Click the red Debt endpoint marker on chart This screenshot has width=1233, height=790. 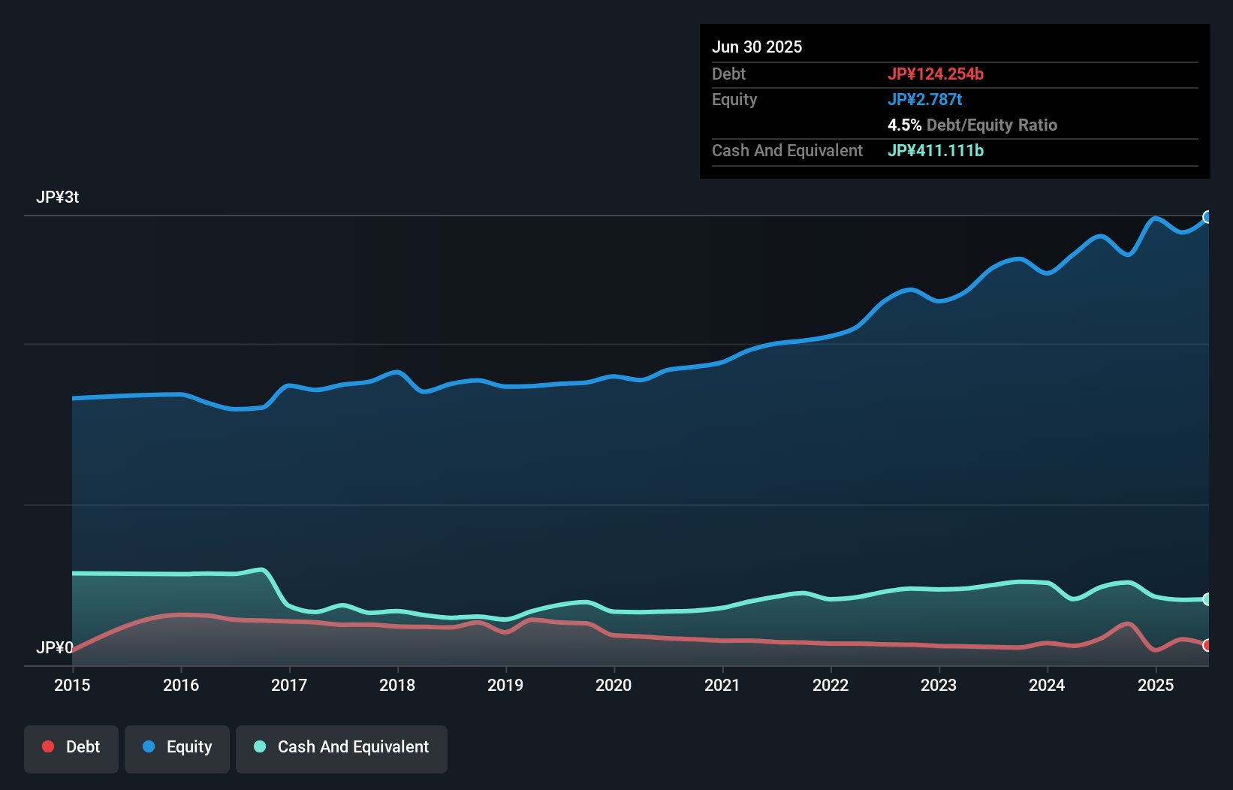(1207, 645)
